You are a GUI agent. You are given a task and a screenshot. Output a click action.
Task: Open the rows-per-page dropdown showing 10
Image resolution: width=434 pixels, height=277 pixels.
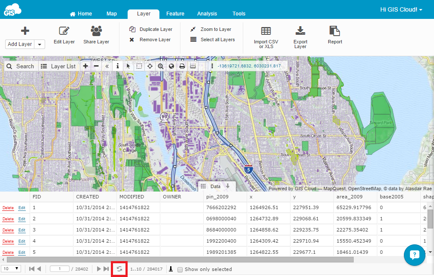[11, 269]
